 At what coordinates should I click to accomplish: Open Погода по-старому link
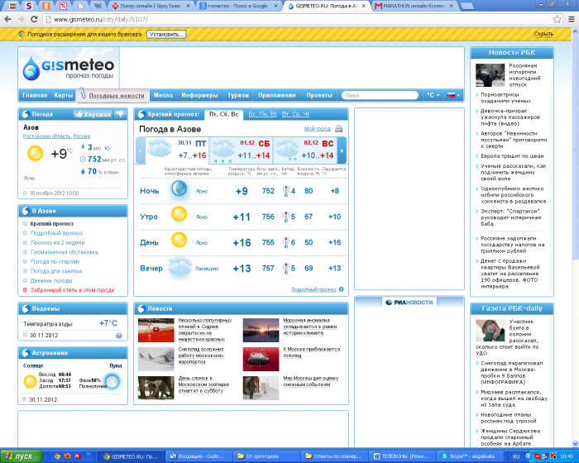[x=55, y=261]
